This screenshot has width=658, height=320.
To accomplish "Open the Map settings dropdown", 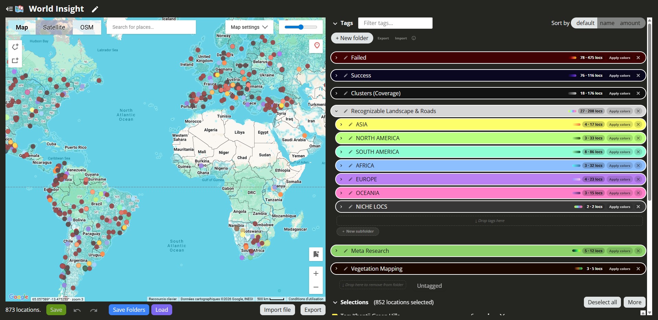I will click(249, 27).
